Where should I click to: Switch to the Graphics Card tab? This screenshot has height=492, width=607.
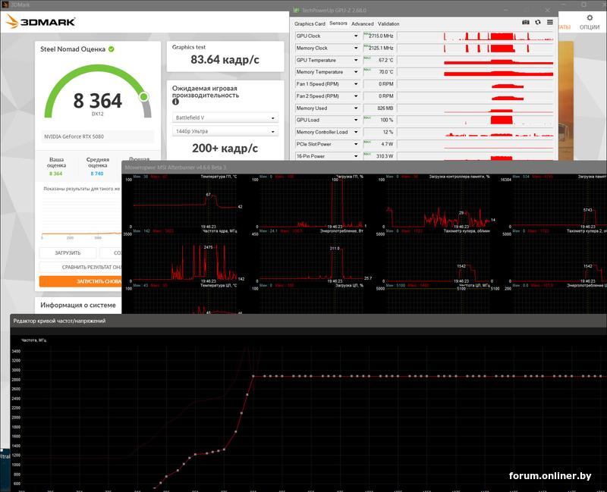pos(310,24)
